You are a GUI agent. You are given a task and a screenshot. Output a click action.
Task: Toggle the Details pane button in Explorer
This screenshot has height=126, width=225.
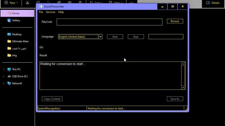pyautogui.click(x=213, y=3)
